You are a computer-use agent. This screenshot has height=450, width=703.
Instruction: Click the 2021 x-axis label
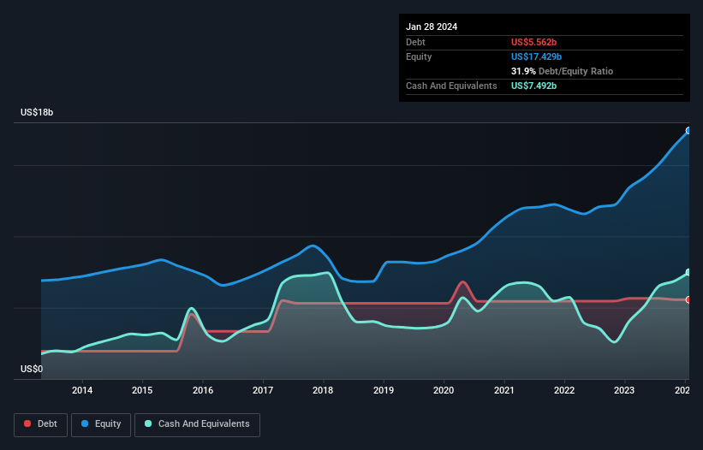[x=504, y=390]
